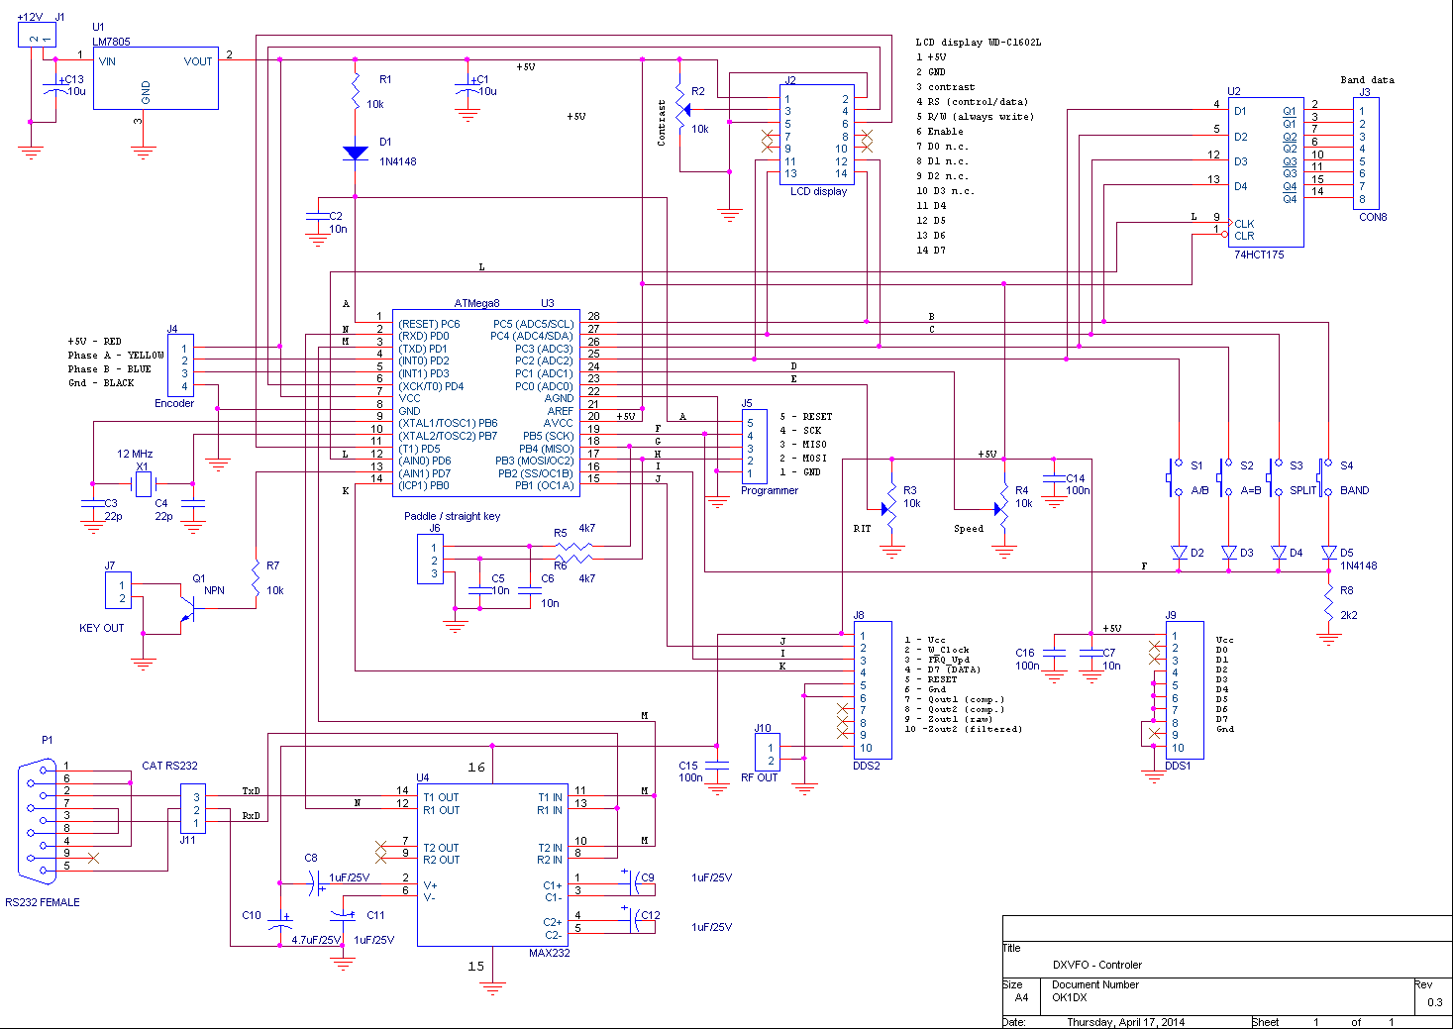This screenshot has height=1029, width=1453.
Task: Select the Encoder connector J4
Action: [181, 365]
